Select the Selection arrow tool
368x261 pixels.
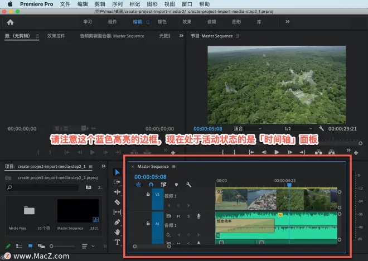pos(117,172)
